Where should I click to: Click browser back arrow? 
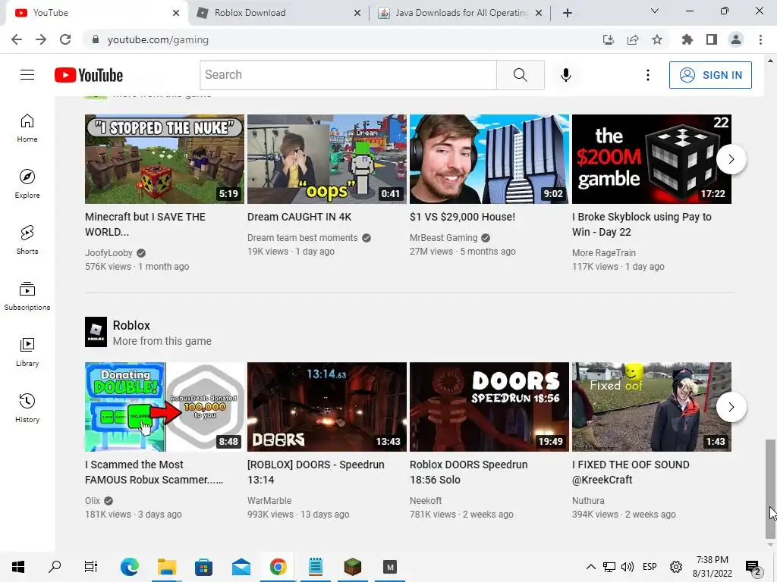pyautogui.click(x=17, y=39)
